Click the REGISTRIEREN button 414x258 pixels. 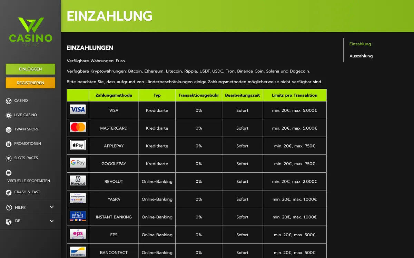click(x=30, y=83)
